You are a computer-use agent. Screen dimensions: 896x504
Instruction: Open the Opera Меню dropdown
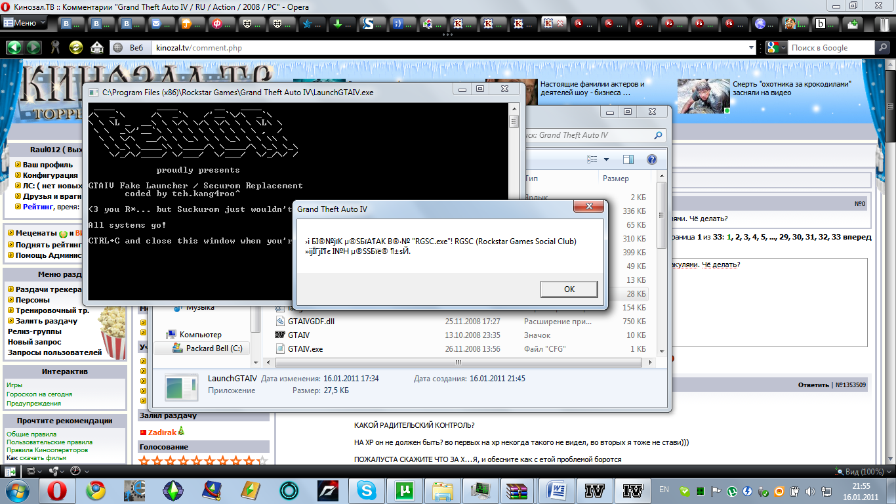(25, 23)
